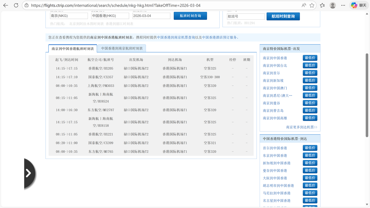Edit arrival city field 中国香港(HKG)
The image size is (370, 208).
[110, 16]
